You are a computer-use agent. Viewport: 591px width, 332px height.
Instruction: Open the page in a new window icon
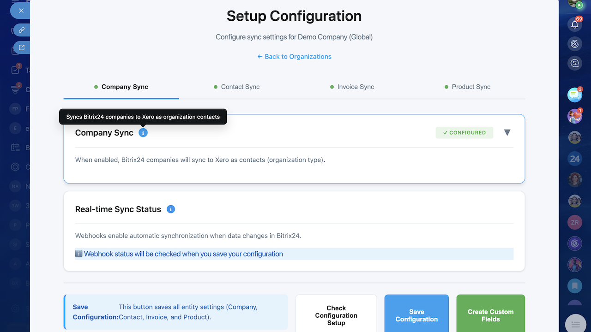21,47
